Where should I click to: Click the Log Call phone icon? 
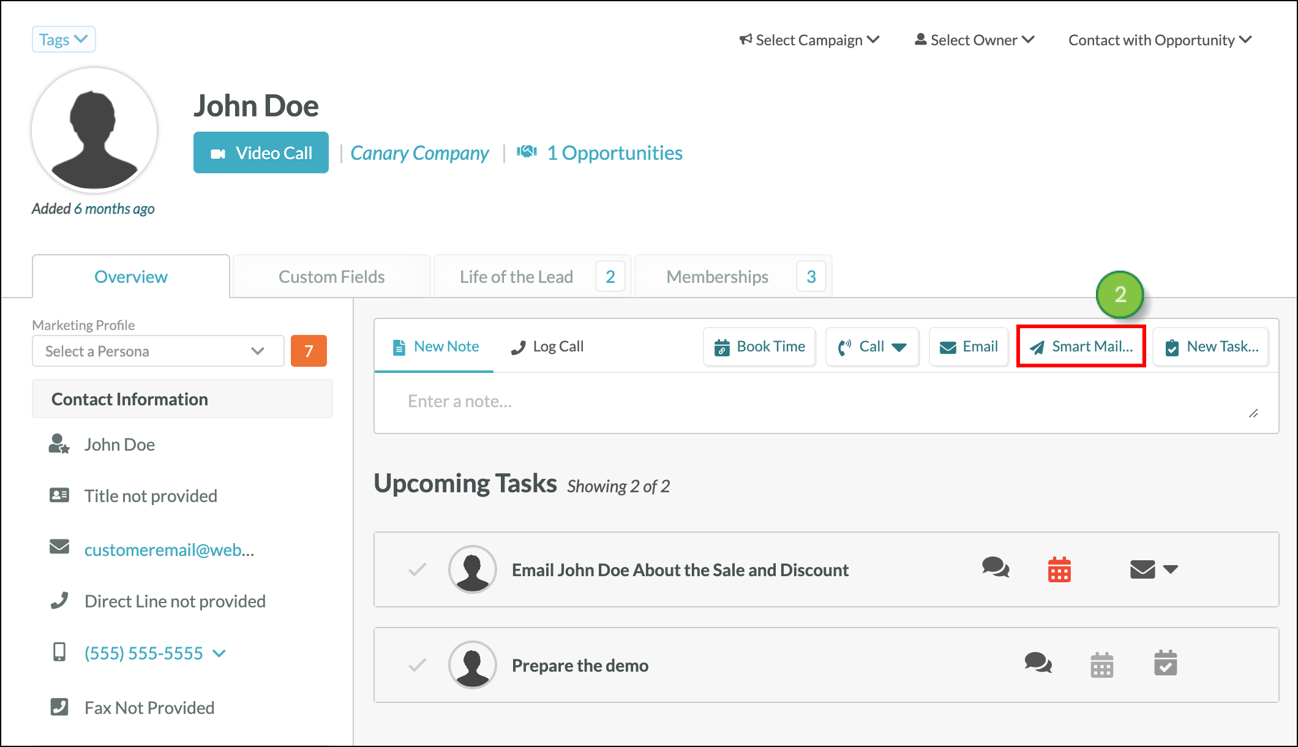519,347
